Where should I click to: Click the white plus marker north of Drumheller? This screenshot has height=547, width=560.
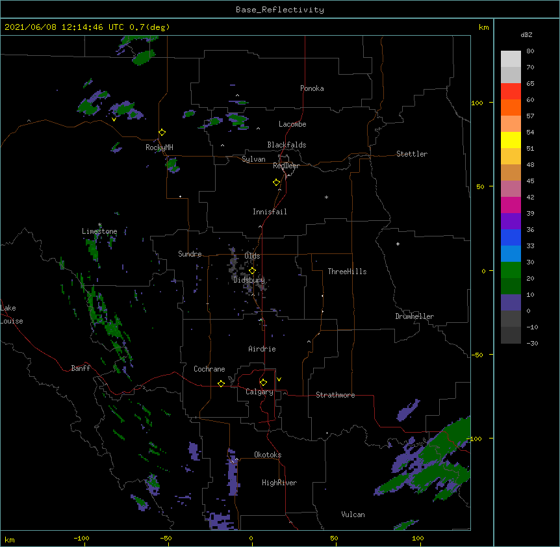tap(398, 244)
